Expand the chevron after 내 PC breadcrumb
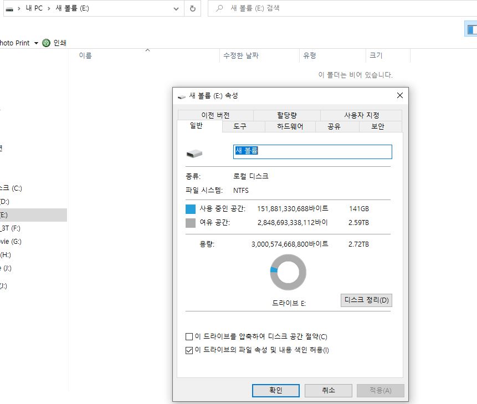Image resolution: width=477 pixels, height=404 pixels. [49, 8]
